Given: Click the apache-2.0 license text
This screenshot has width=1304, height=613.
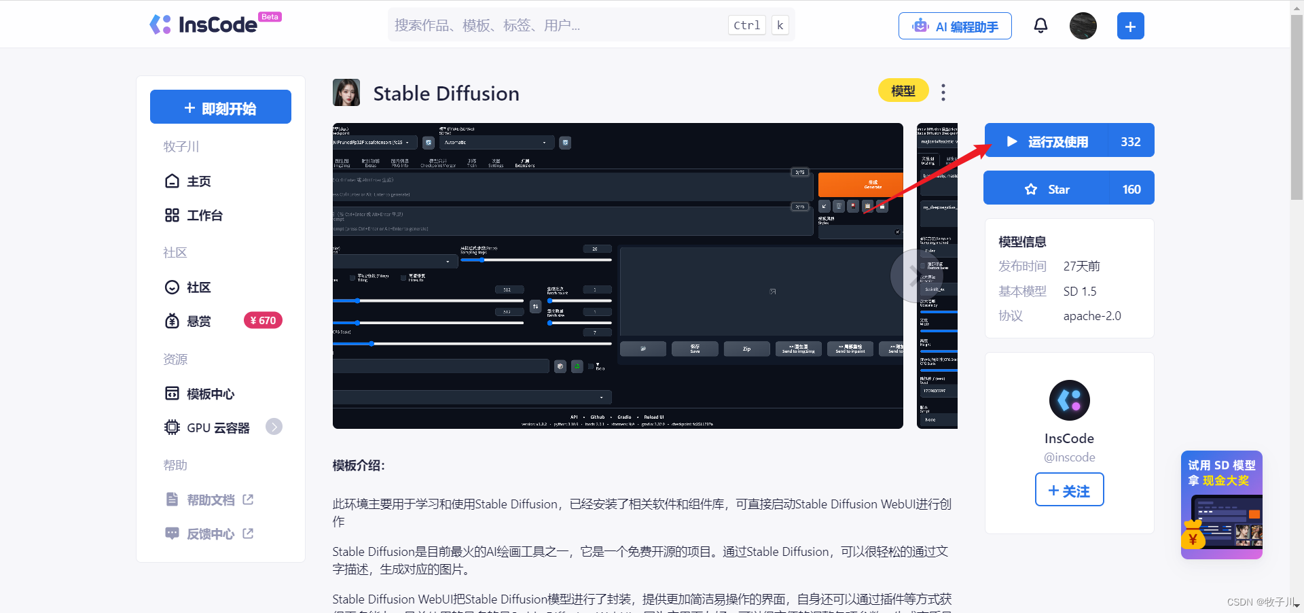Looking at the screenshot, I should tap(1092, 316).
